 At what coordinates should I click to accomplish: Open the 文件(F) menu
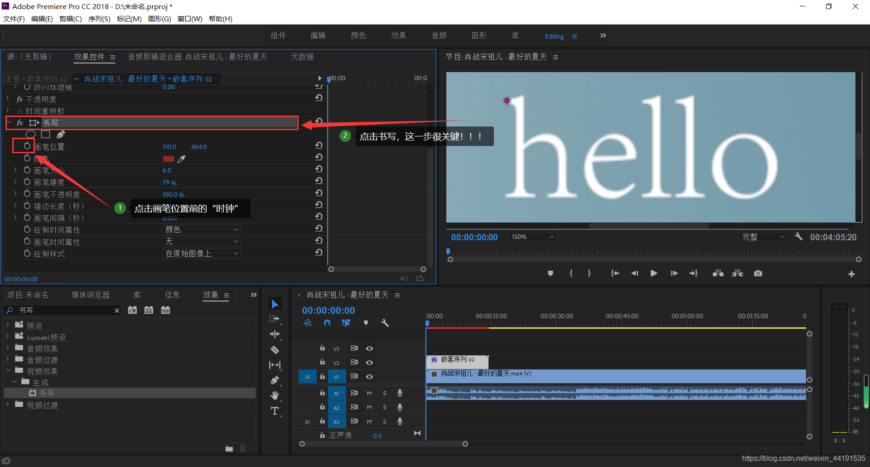pyautogui.click(x=14, y=19)
